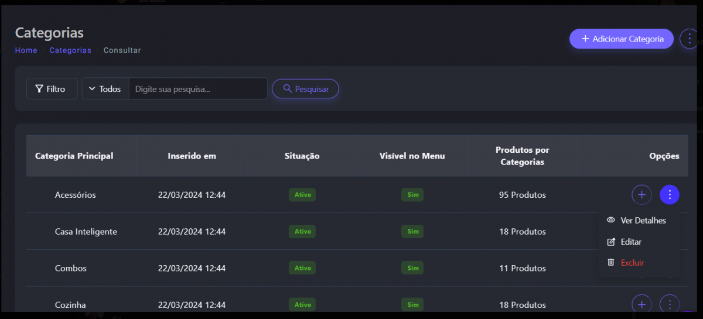
Task: Click the eye icon for Ver Detalhes
Action: [611, 220]
